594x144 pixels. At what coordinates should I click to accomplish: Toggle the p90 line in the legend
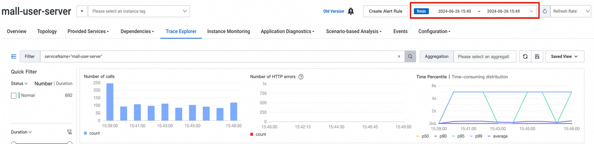[x=440, y=136]
